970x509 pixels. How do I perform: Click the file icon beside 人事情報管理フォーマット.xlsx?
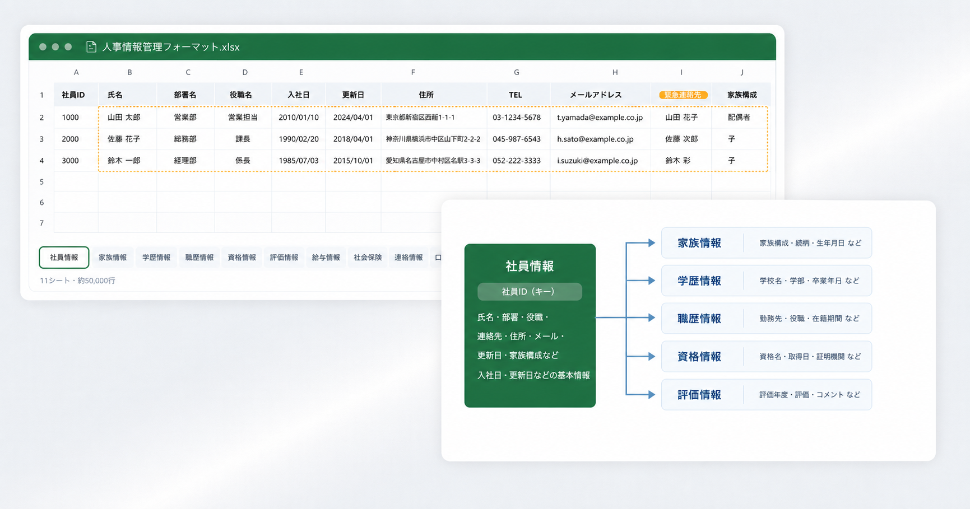pos(91,47)
